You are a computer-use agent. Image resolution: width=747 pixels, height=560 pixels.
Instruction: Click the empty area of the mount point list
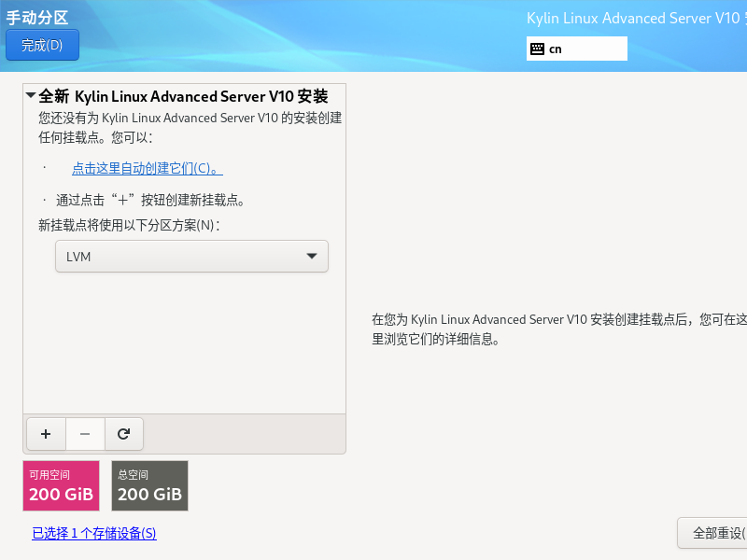tap(184, 345)
